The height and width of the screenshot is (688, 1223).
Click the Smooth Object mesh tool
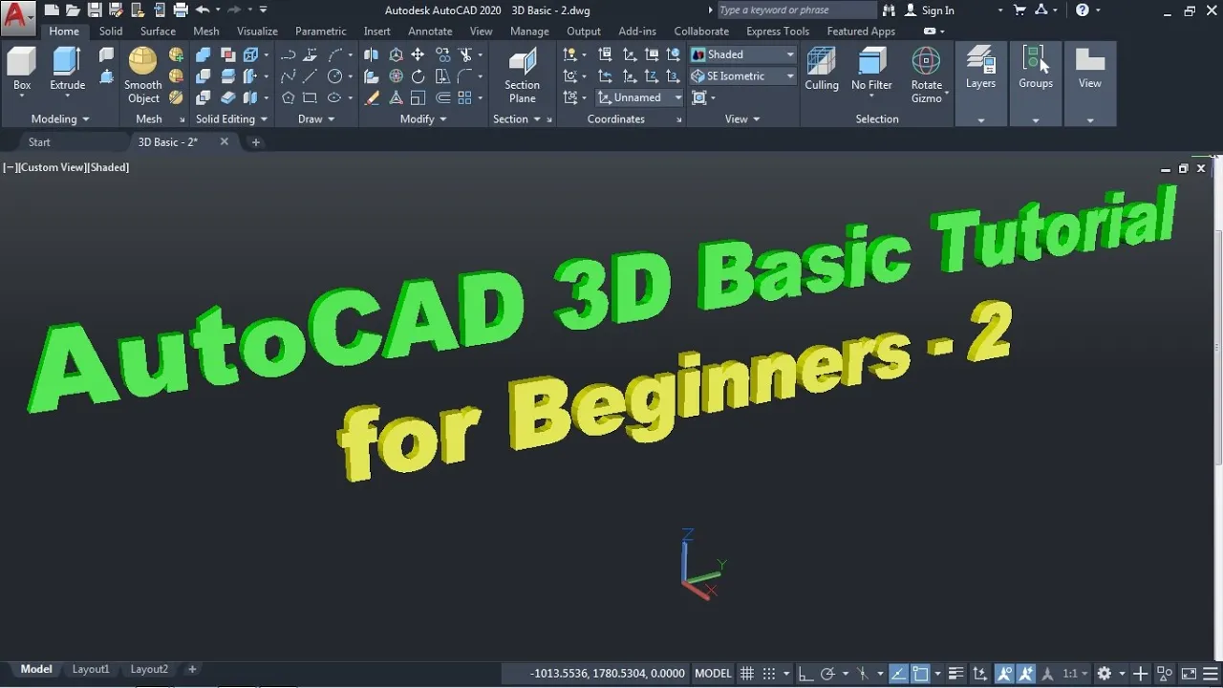(x=143, y=75)
